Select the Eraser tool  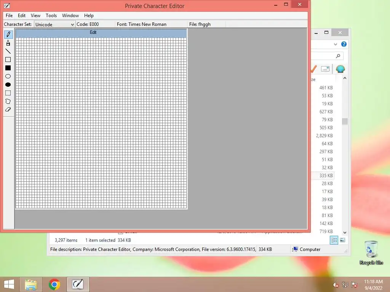(x=8, y=109)
